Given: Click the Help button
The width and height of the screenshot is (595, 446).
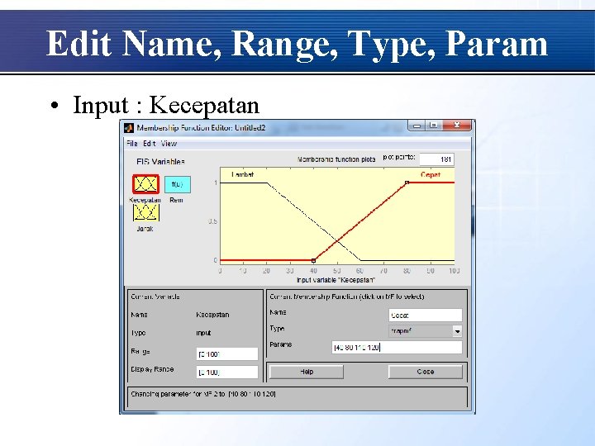Looking at the screenshot, I should point(307,372).
